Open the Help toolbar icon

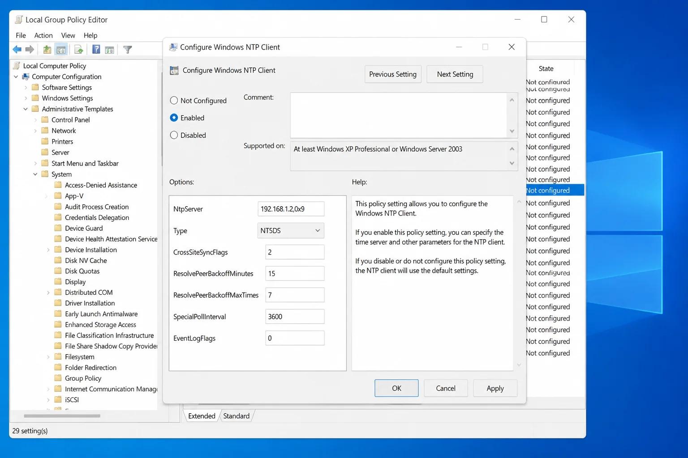tap(96, 50)
